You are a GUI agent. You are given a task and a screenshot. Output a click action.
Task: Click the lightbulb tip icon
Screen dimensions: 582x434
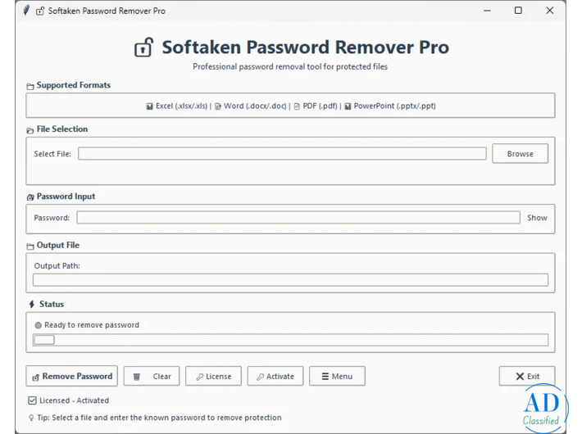coord(31,418)
